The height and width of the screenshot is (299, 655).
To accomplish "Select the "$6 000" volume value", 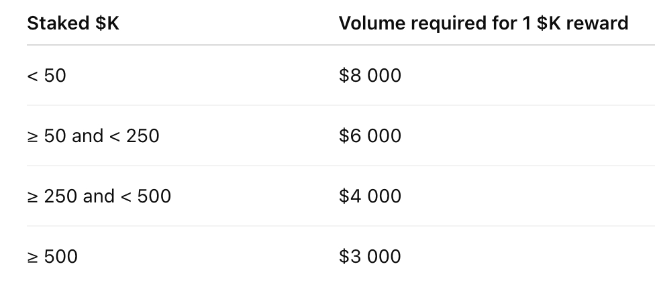I will point(370,136).
